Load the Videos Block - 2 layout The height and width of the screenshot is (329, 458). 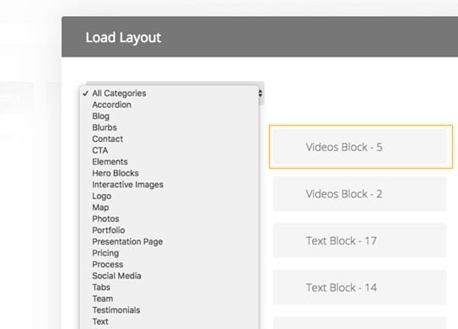[x=360, y=194]
